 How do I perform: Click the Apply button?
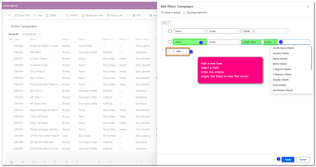click(288, 160)
